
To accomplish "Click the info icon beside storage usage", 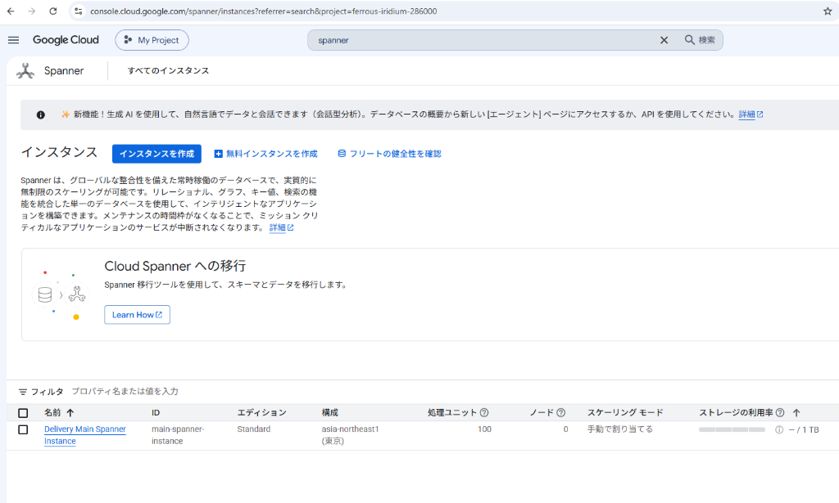I will pos(779,430).
